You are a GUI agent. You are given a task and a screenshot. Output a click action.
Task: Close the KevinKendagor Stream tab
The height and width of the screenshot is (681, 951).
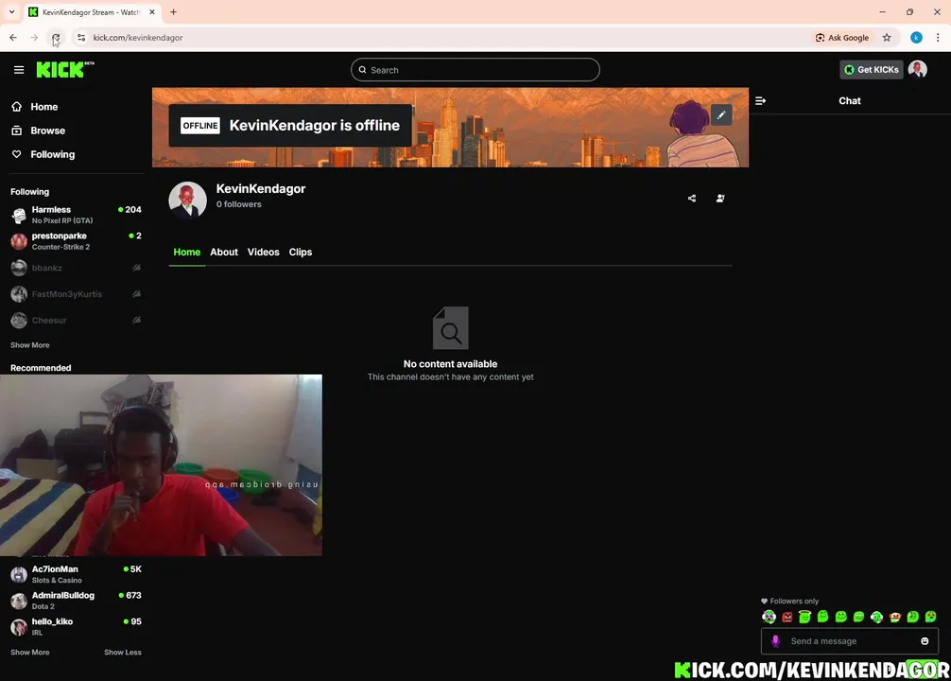(151, 11)
